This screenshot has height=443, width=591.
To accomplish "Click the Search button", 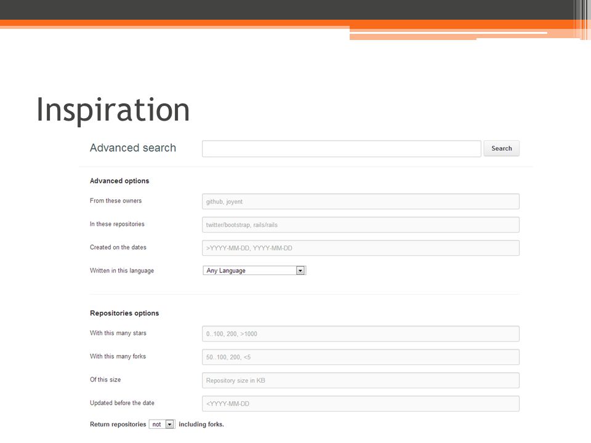I will (x=501, y=148).
